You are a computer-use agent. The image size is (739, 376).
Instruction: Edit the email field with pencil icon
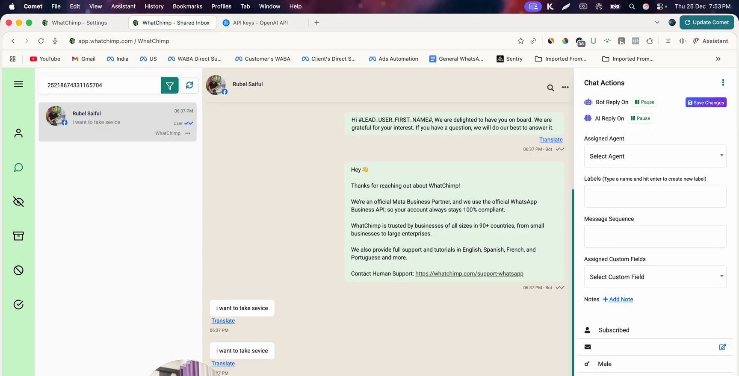tap(722, 347)
